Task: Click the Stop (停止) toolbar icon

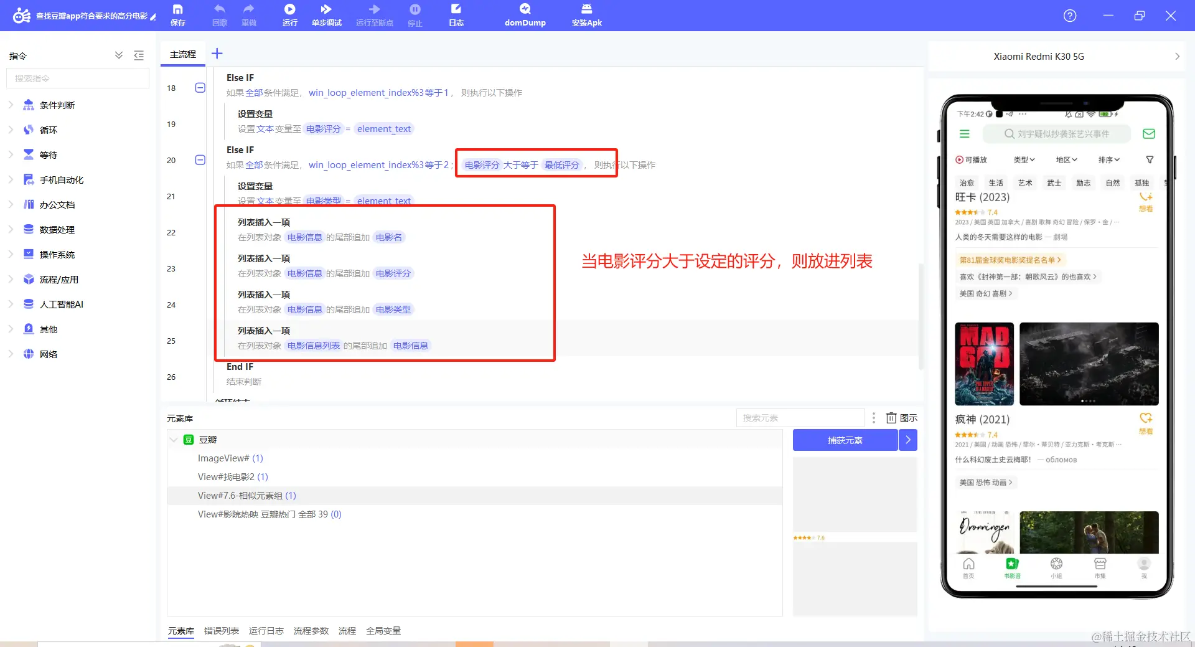Action: (x=415, y=15)
